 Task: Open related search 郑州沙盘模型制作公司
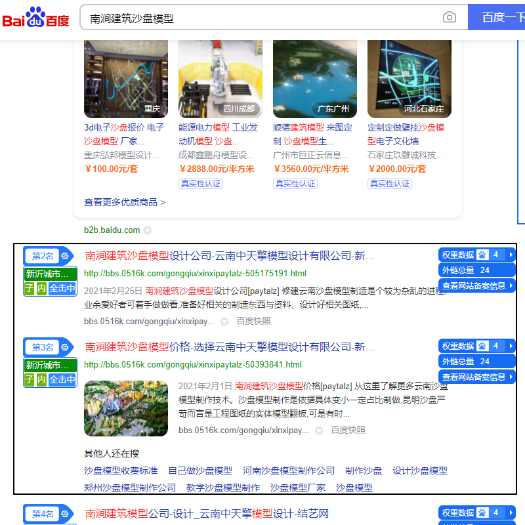tap(130, 488)
